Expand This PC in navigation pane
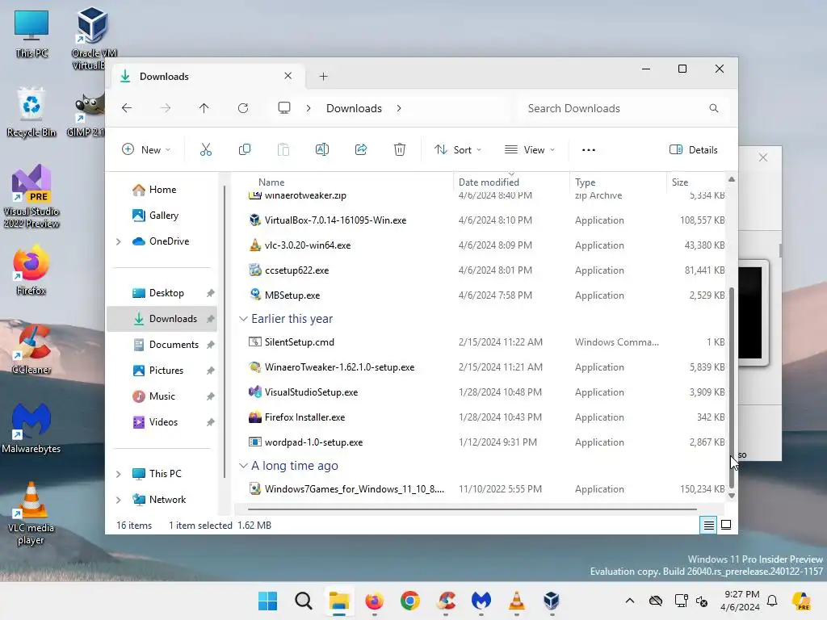827x620 pixels. [x=119, y=474]
